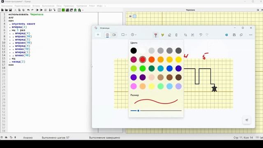The image size is (263, 148).
Task: Open the Программа menu
Action: 7,6
